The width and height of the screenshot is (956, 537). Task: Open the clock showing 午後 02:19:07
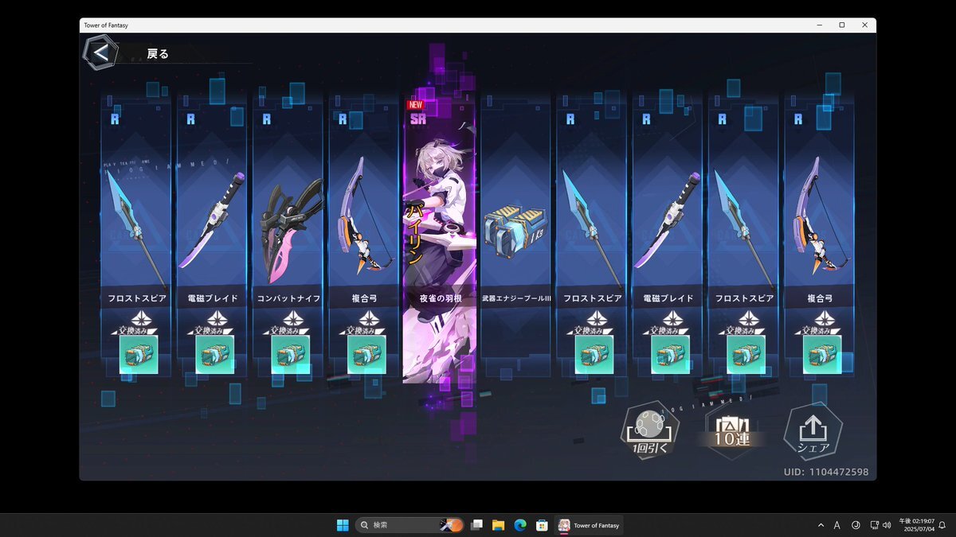point(916,525)
